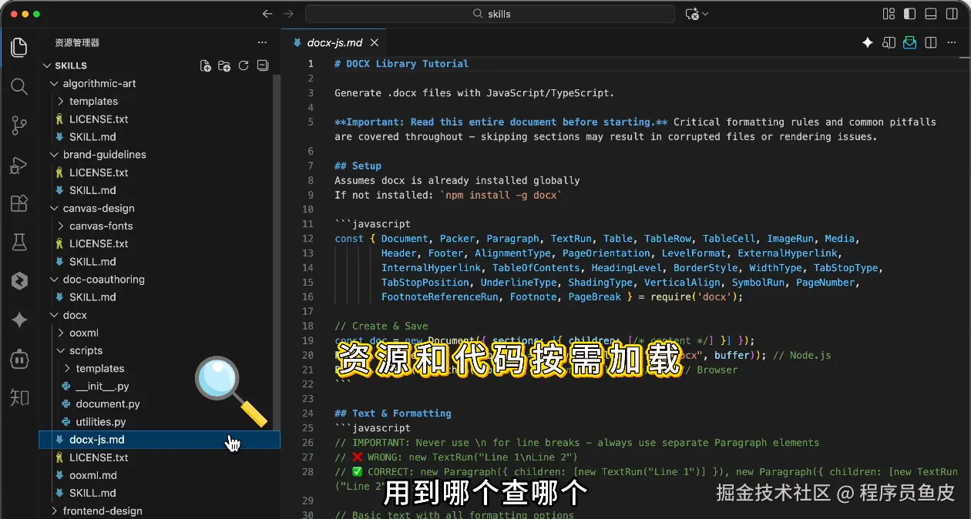This screenshot has width=971, height=519.
Task: Toggle bottom panel visibility
Action: pos(931,14)
